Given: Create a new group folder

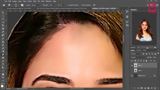Looking at the screenshot, I should (x=148, y=88).
